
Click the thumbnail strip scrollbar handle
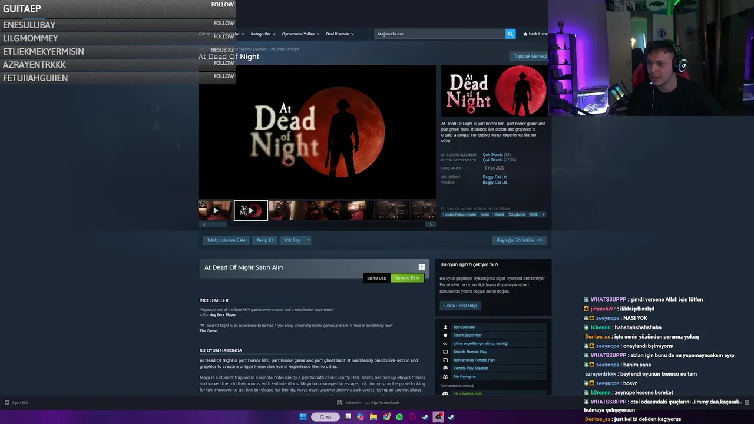[219, 224]
